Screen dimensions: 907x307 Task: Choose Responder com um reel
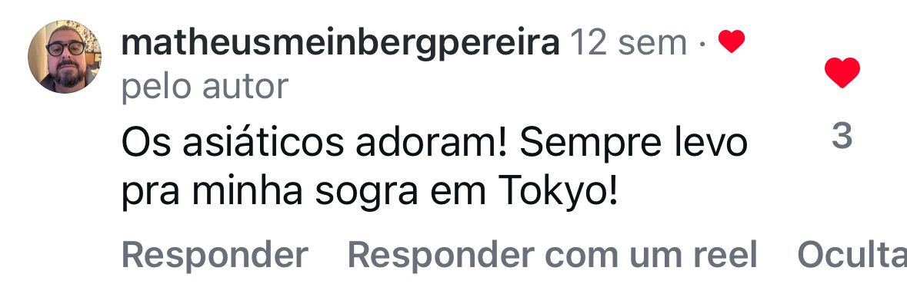click(552, 255)
